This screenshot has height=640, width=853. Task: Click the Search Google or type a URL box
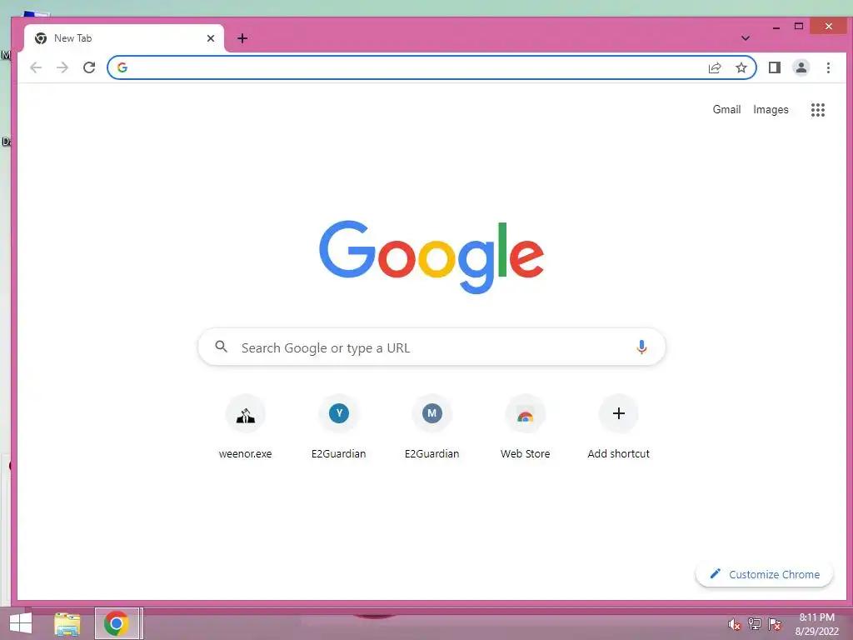point(432,347)
